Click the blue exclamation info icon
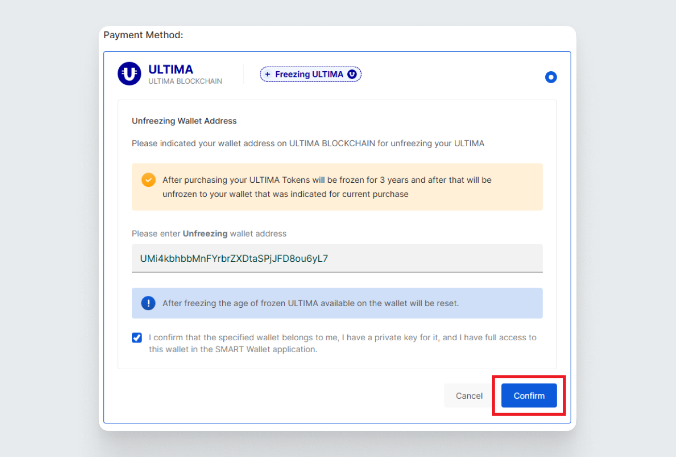 tap(148, 303)
